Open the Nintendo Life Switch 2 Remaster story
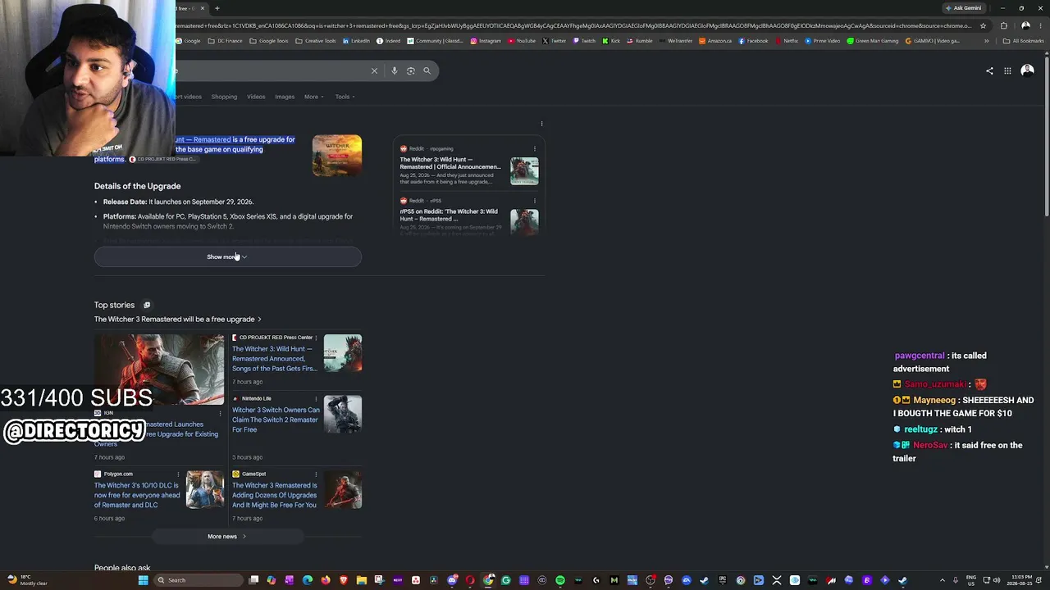 [x=276, y=420]
